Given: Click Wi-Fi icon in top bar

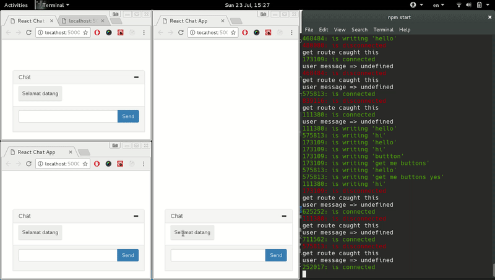Looking at the screenshot, I should point(459,5).
